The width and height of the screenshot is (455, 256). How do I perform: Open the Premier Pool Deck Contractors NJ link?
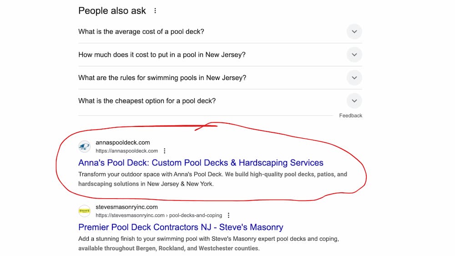pyautogui.click(x=181, y=227)
